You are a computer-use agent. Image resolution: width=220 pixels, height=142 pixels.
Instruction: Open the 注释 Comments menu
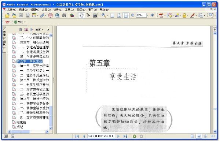point(58,10)
